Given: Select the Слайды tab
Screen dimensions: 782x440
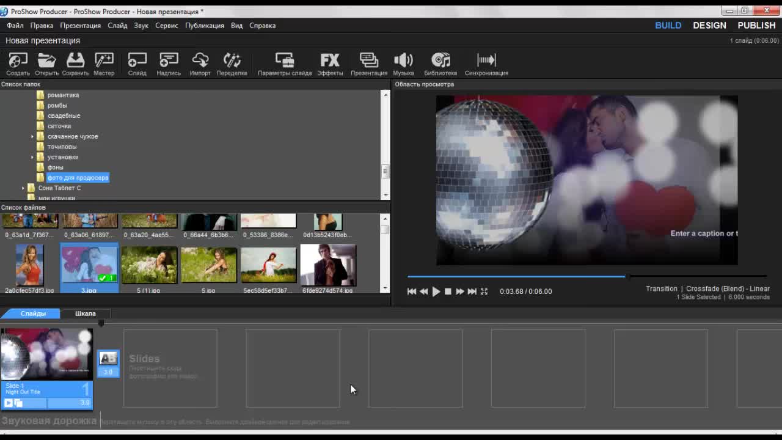Looking at the screenshot, I should pyautogui.click(x=33, y=313).
